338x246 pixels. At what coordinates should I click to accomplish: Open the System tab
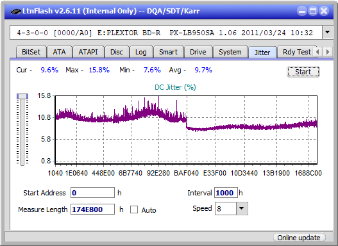coord(230,52)
